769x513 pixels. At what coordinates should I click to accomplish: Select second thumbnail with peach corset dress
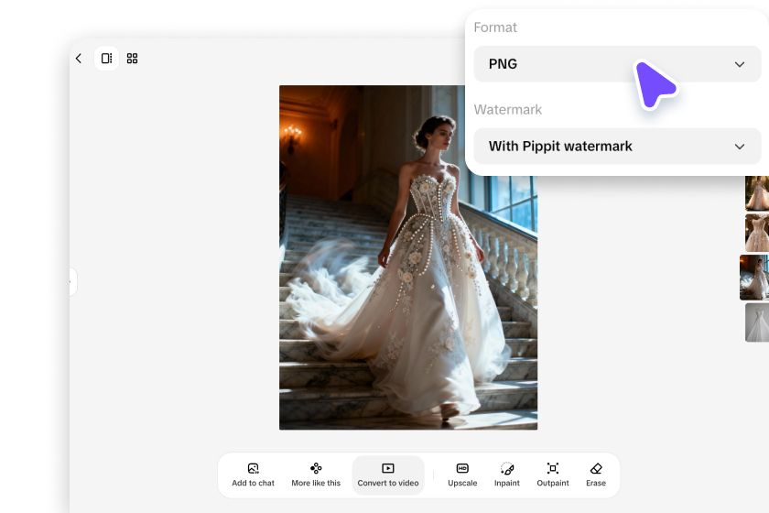[x=757, y=233]
